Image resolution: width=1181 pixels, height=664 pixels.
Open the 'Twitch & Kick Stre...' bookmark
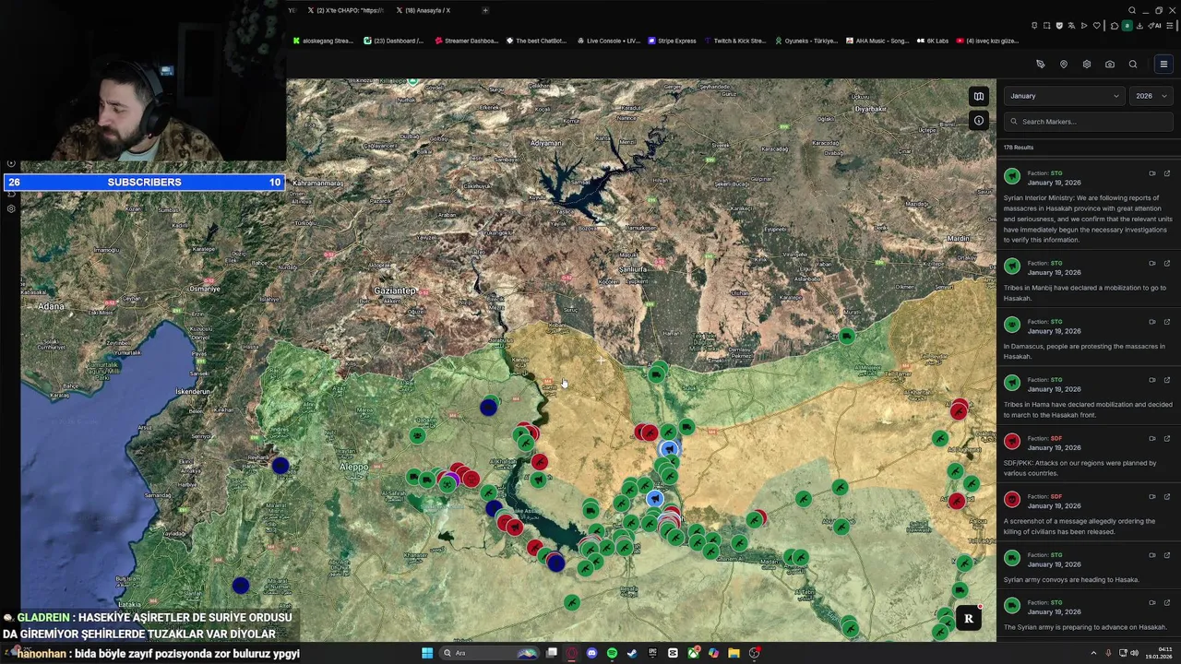click(735, 41)
